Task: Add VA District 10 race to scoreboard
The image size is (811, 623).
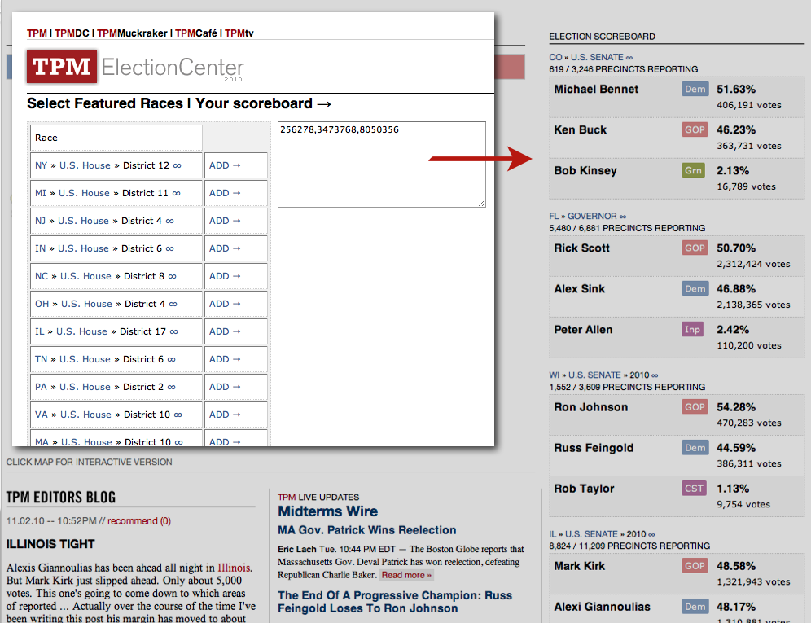Action: point(225,415)
